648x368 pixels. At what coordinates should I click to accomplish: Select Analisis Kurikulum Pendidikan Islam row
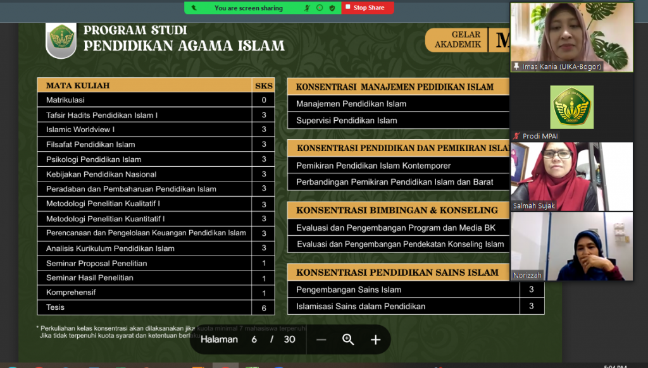click(x=156, y=248)
